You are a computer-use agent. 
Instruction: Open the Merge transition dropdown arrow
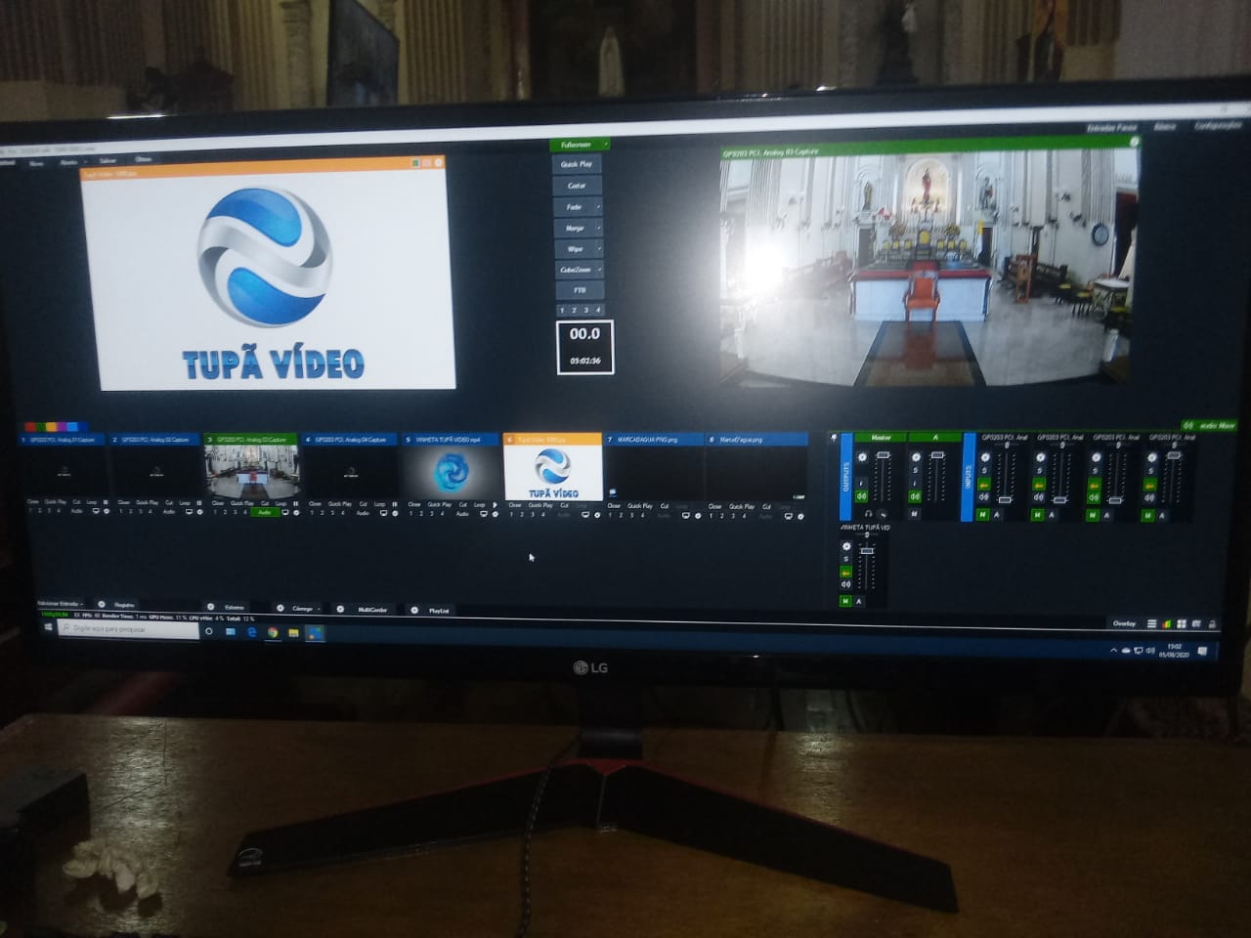598,228
